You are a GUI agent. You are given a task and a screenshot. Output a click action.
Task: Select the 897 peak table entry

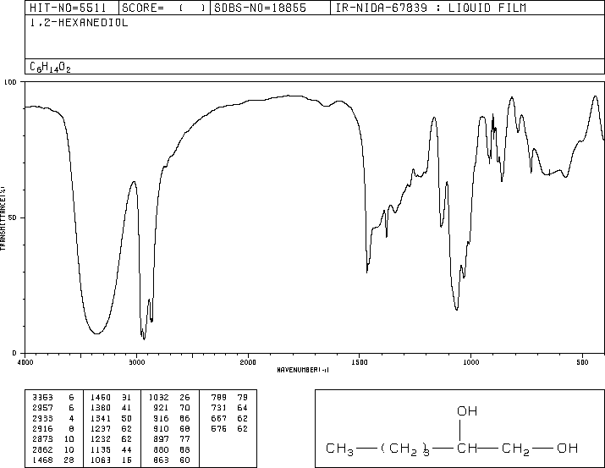172,439
